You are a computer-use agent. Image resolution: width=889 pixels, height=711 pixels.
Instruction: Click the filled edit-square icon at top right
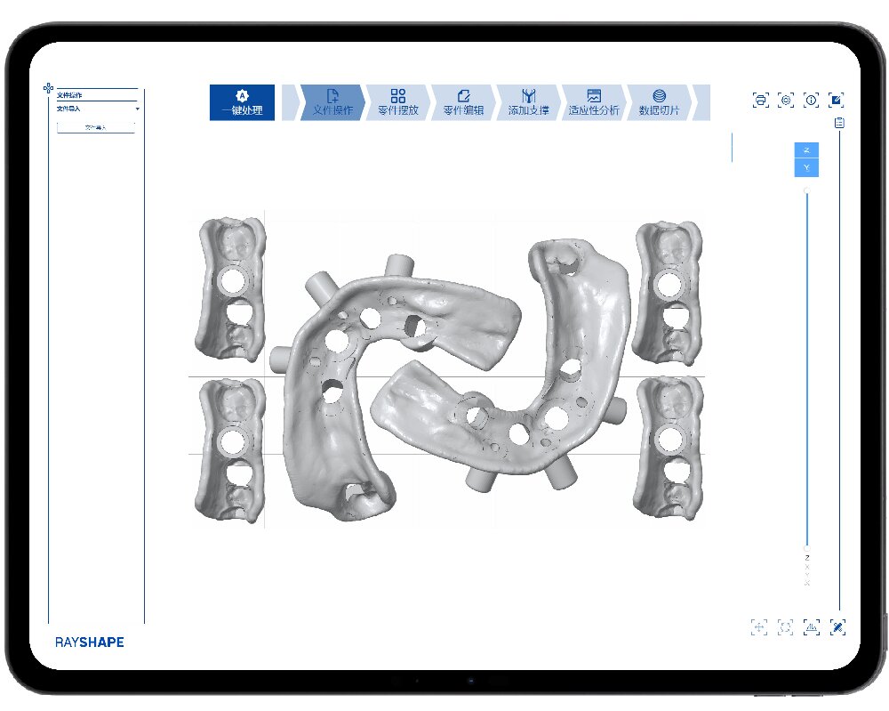837,101
